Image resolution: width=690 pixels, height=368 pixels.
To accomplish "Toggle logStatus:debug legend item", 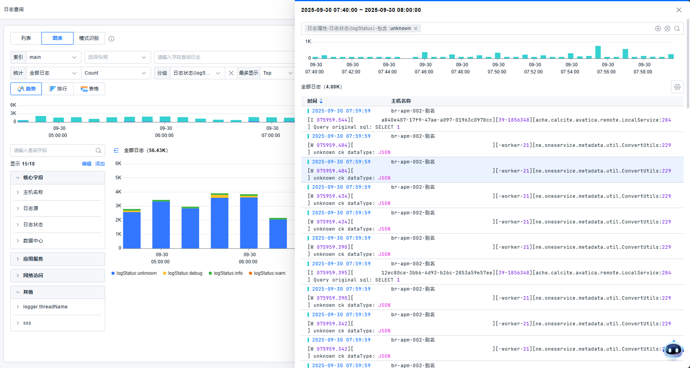I will [x=183, y=273].
